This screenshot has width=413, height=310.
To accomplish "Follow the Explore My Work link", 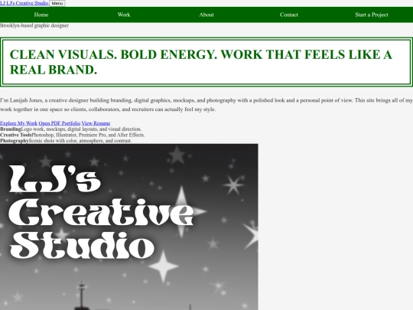I will (x=18, y=123).
